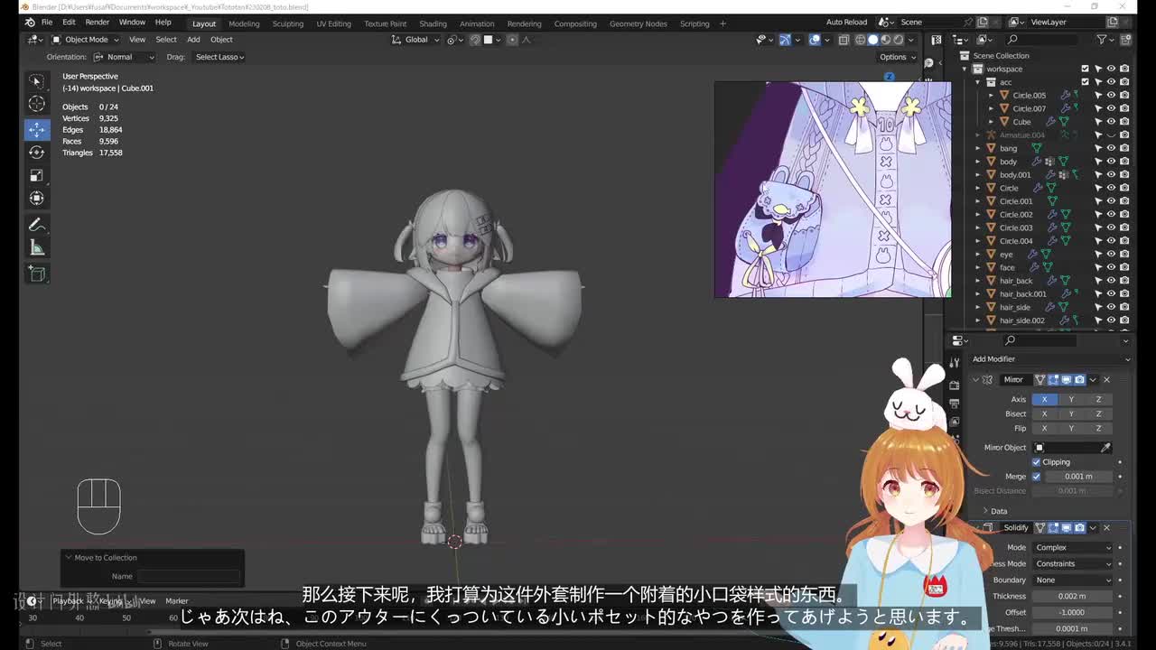Viewport: 1156px width, 650px height.
Task: Select the Annotate pencil tool
Action: pyautogui.click(x=37, y=225)
